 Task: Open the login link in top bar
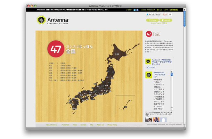[x=171, y=10]
